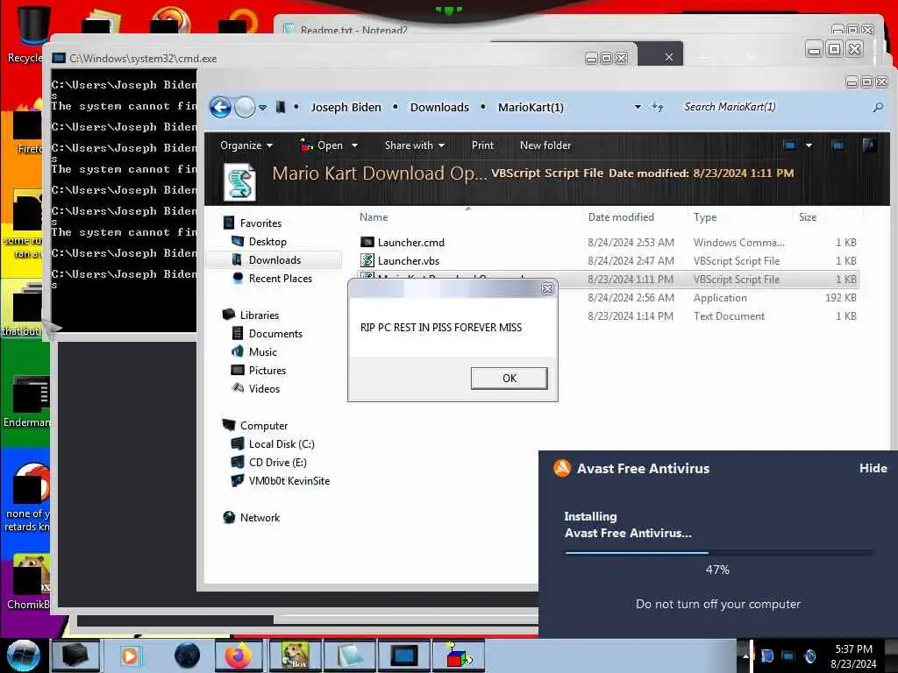
Task: Sort by Date modified column
Action: tap(621, 217)
